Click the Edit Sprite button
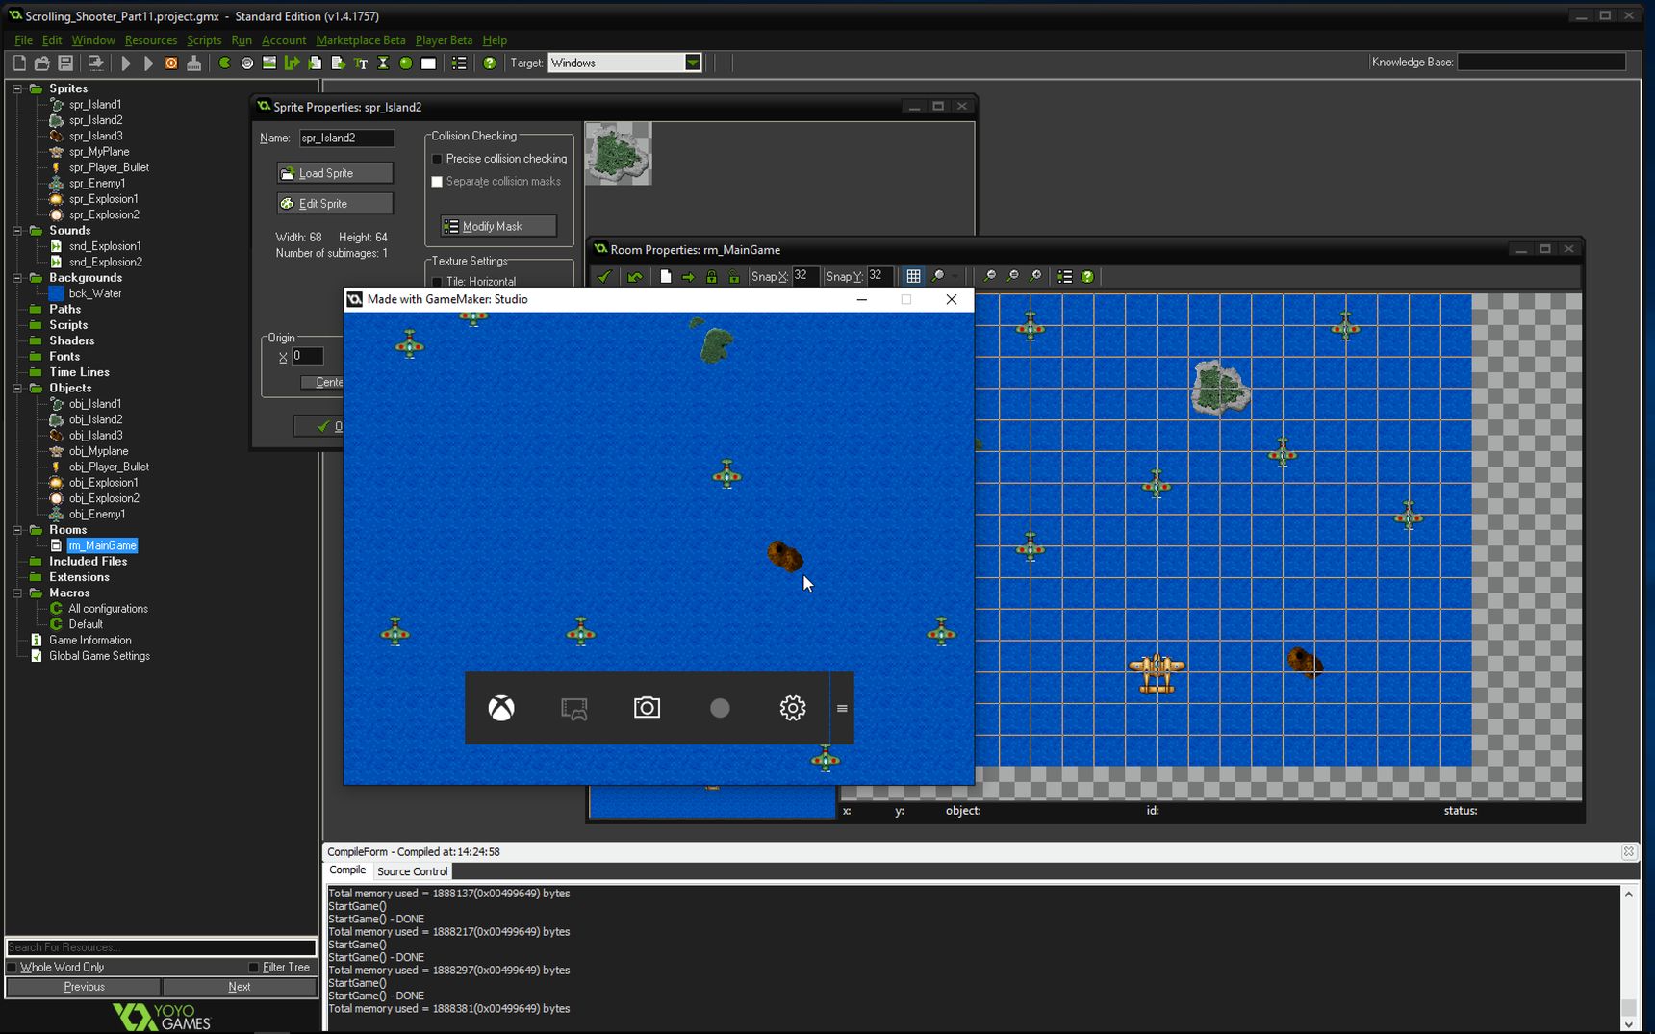This screenshot has height=1034, width=1655. (335, 204)
